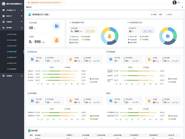This screenshot has width=185, height=139.
Task: Click the document icon of the second sidebar menu
Action: (x=4, y=16)
